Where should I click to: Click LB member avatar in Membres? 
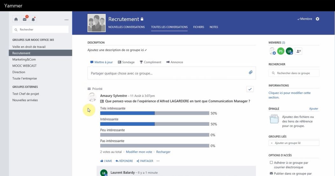coord(289,51)
